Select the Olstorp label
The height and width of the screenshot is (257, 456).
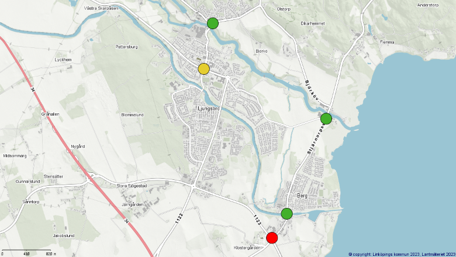pos(283,9)
